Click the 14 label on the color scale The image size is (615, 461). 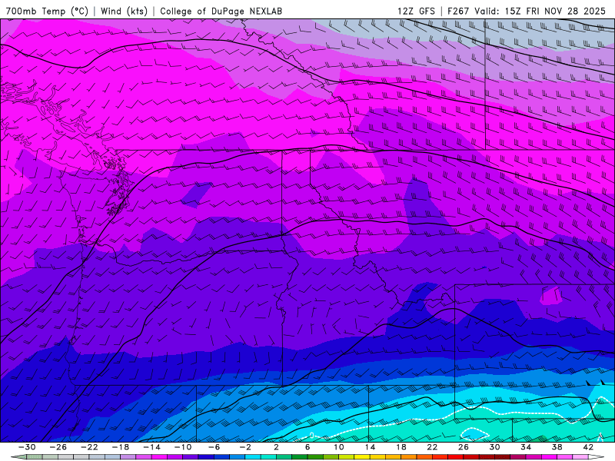(370, 447)
